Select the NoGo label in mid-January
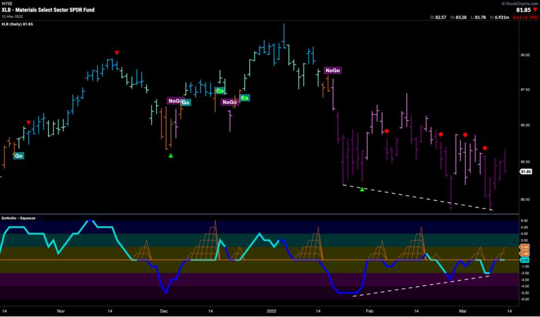The image size is (540, 317). point(333,70)
